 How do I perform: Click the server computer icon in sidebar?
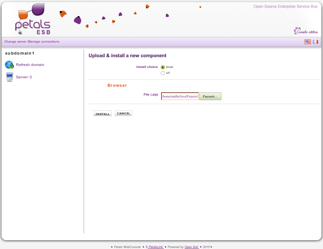[9, 77]
